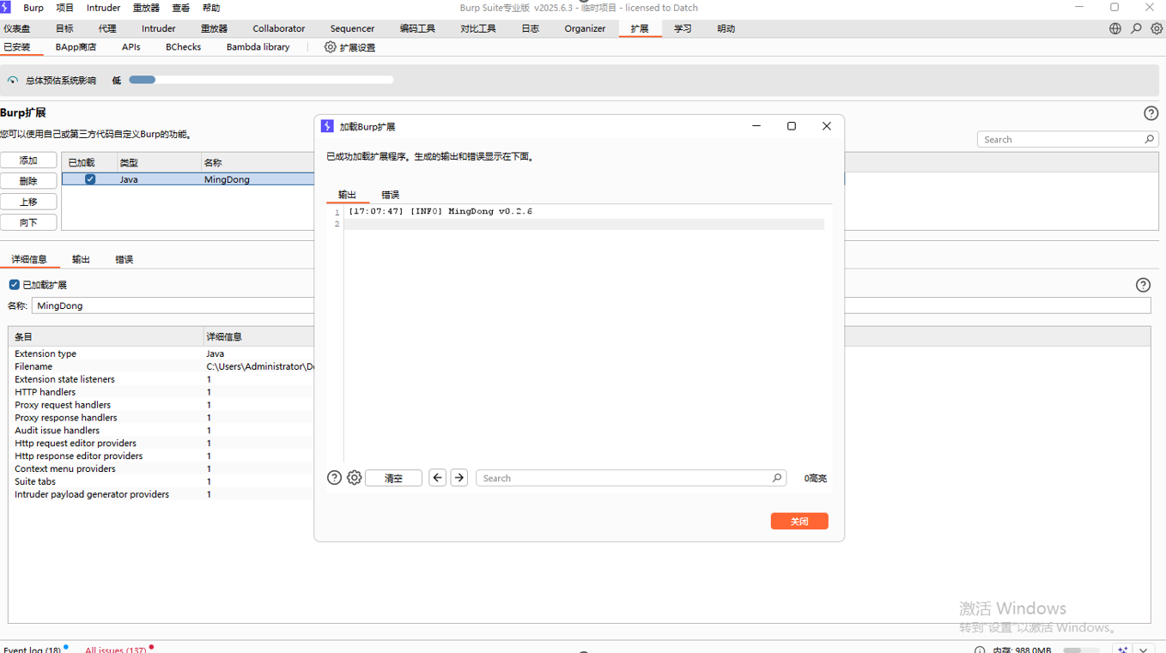The width and height of the screenshot is (1166, 653).
Task: Open the Bambda library sub-tab
Action: (x=258, y=47)
